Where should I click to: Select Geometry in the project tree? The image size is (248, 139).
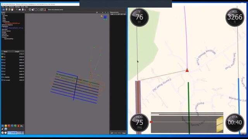click(5, 29)
